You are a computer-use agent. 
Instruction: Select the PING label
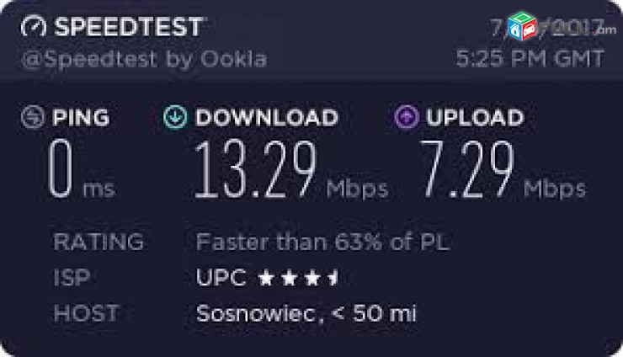(81, 117)
